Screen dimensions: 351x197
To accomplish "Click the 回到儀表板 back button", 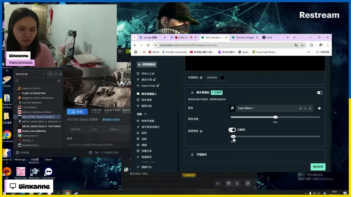I will (147, 65).
